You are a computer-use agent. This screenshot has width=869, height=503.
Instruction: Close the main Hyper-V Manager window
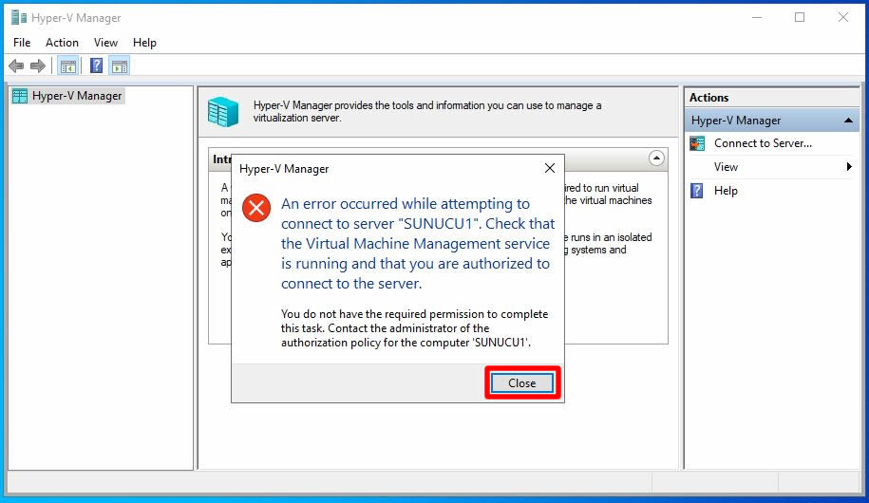[843, 18]
